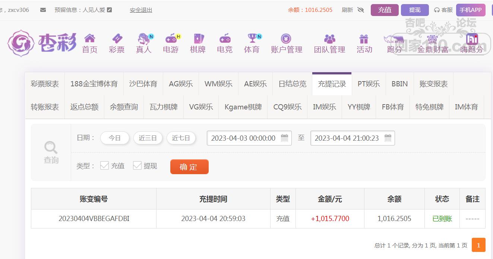Image resolution: width=493 pixels, height=259 pixels.
Task: Switch to the 转账报表 tab
Action: (45, 107)
